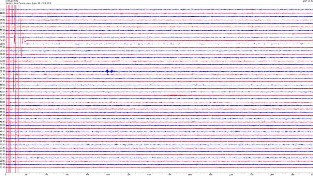Click the 10m tick on the minute axis

(x=108, y=175)
